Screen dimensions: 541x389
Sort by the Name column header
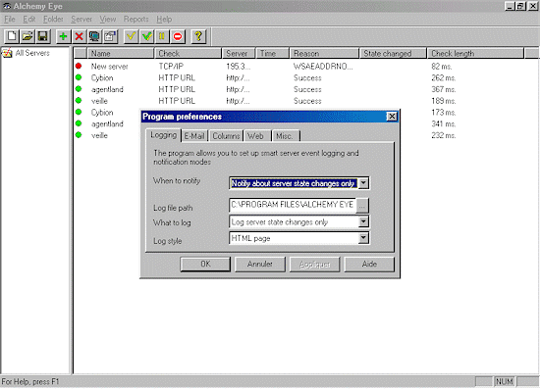point(121,53)
